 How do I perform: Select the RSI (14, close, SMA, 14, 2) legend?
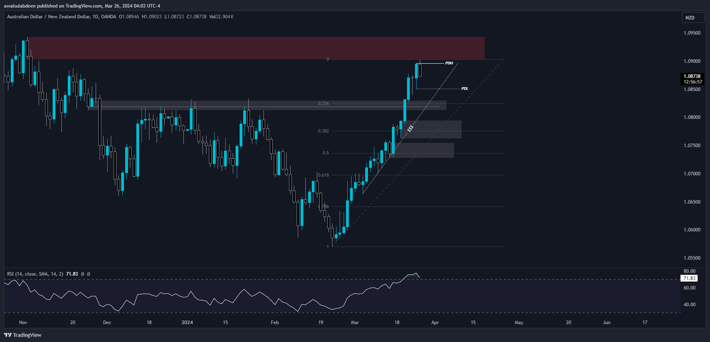[35, 274]
